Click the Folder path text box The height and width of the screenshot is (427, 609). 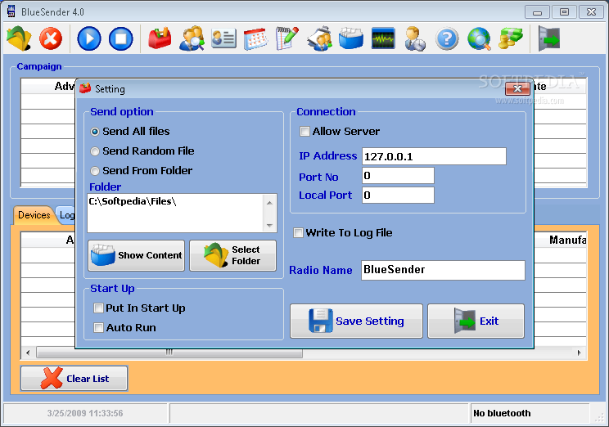pos(175,213)
